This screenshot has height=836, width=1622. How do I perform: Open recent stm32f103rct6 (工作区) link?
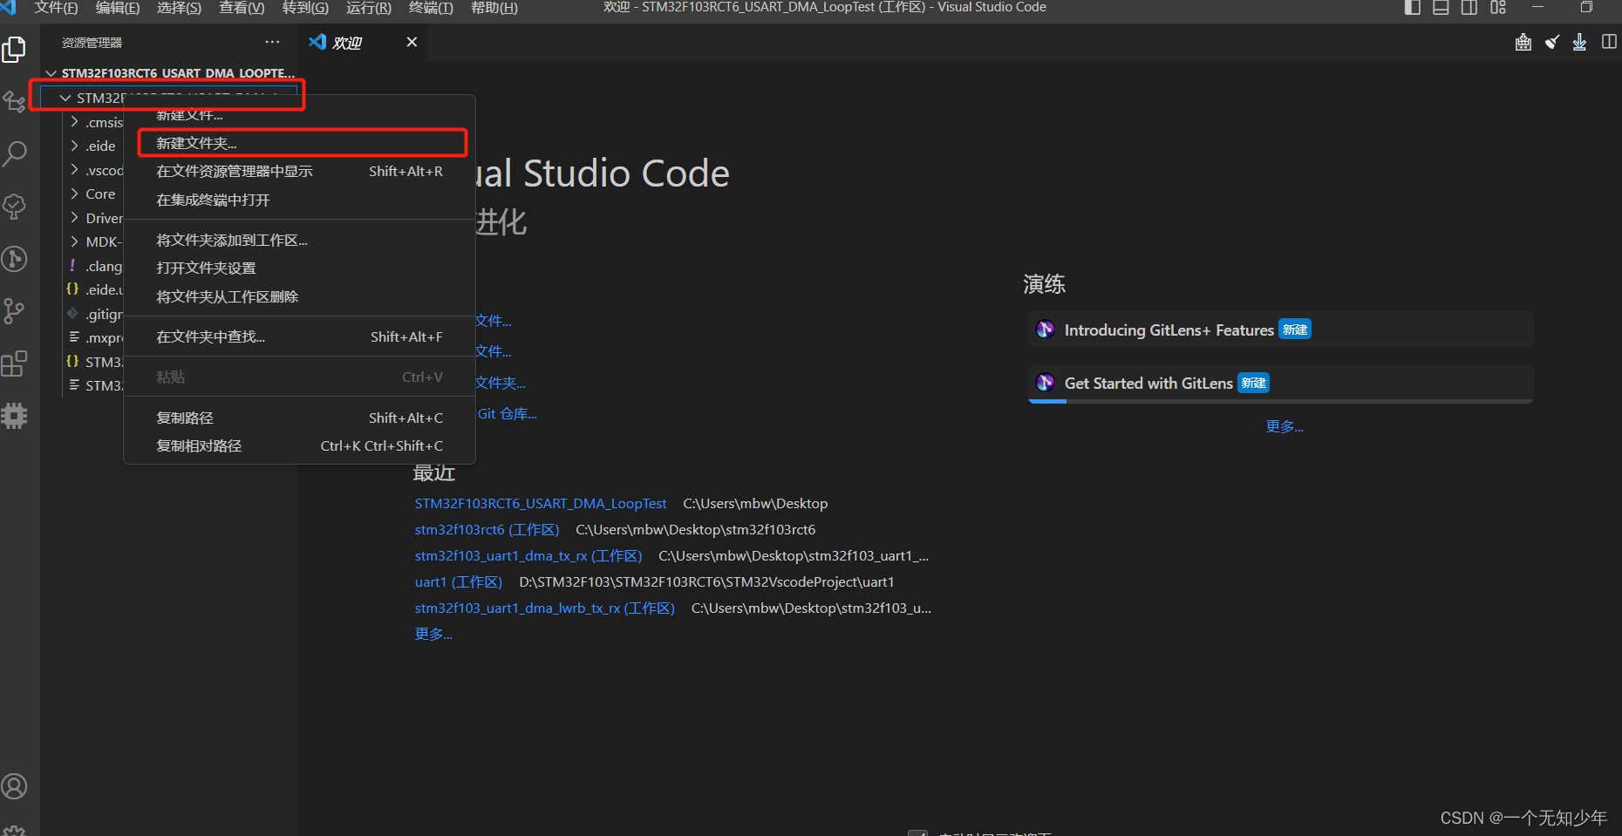tap(487, 529)
